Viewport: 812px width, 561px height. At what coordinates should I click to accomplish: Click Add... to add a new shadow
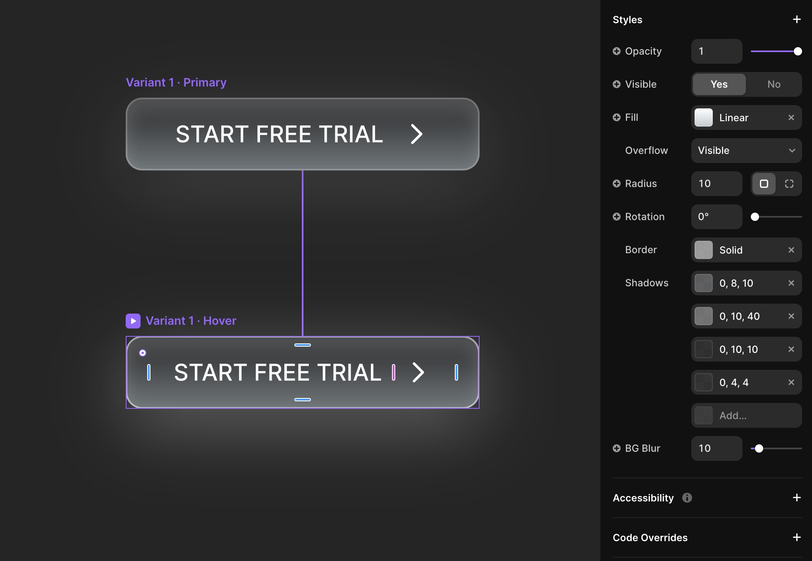746,415
